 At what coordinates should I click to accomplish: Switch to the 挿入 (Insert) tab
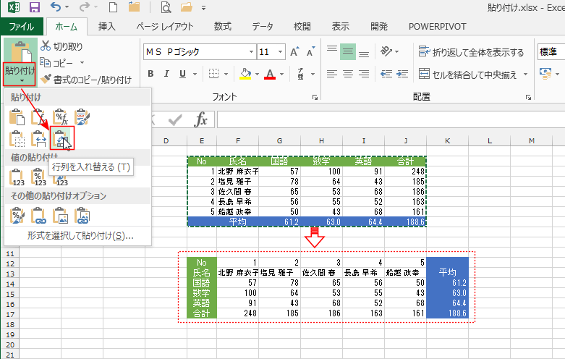[x=107, y=27]
